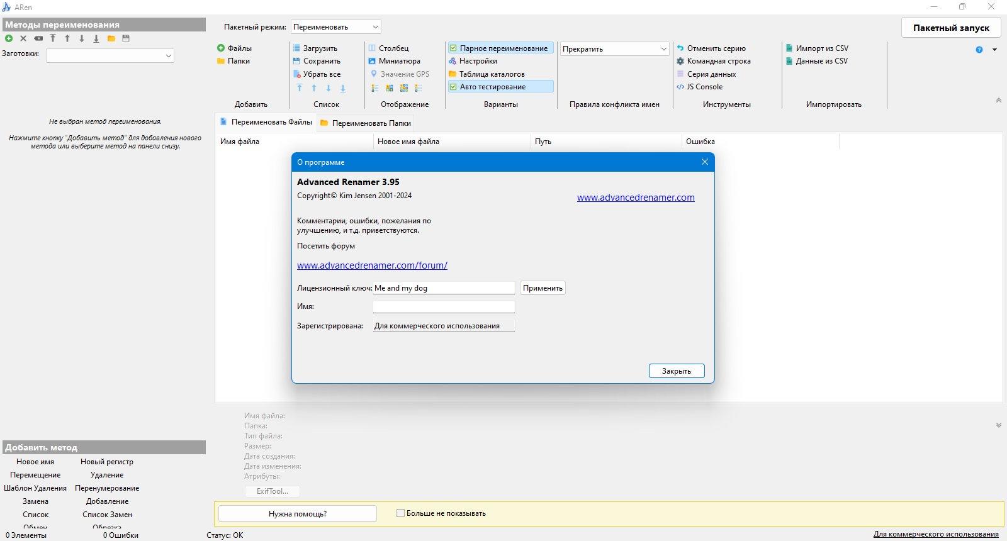Image resolution: width=1007 pixels, height=541 pixels.
Task: Add the Список Замен method
Action: pyautogui.click(x=107, y=515)
